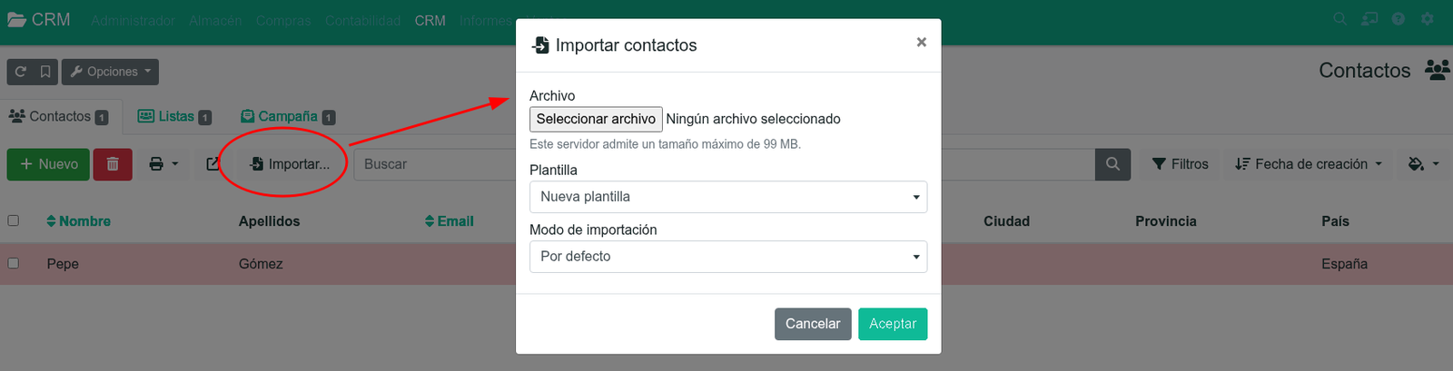
Task: Open the CRM menu in navbar
Action: pyautogui.click(x=430, y=20)
